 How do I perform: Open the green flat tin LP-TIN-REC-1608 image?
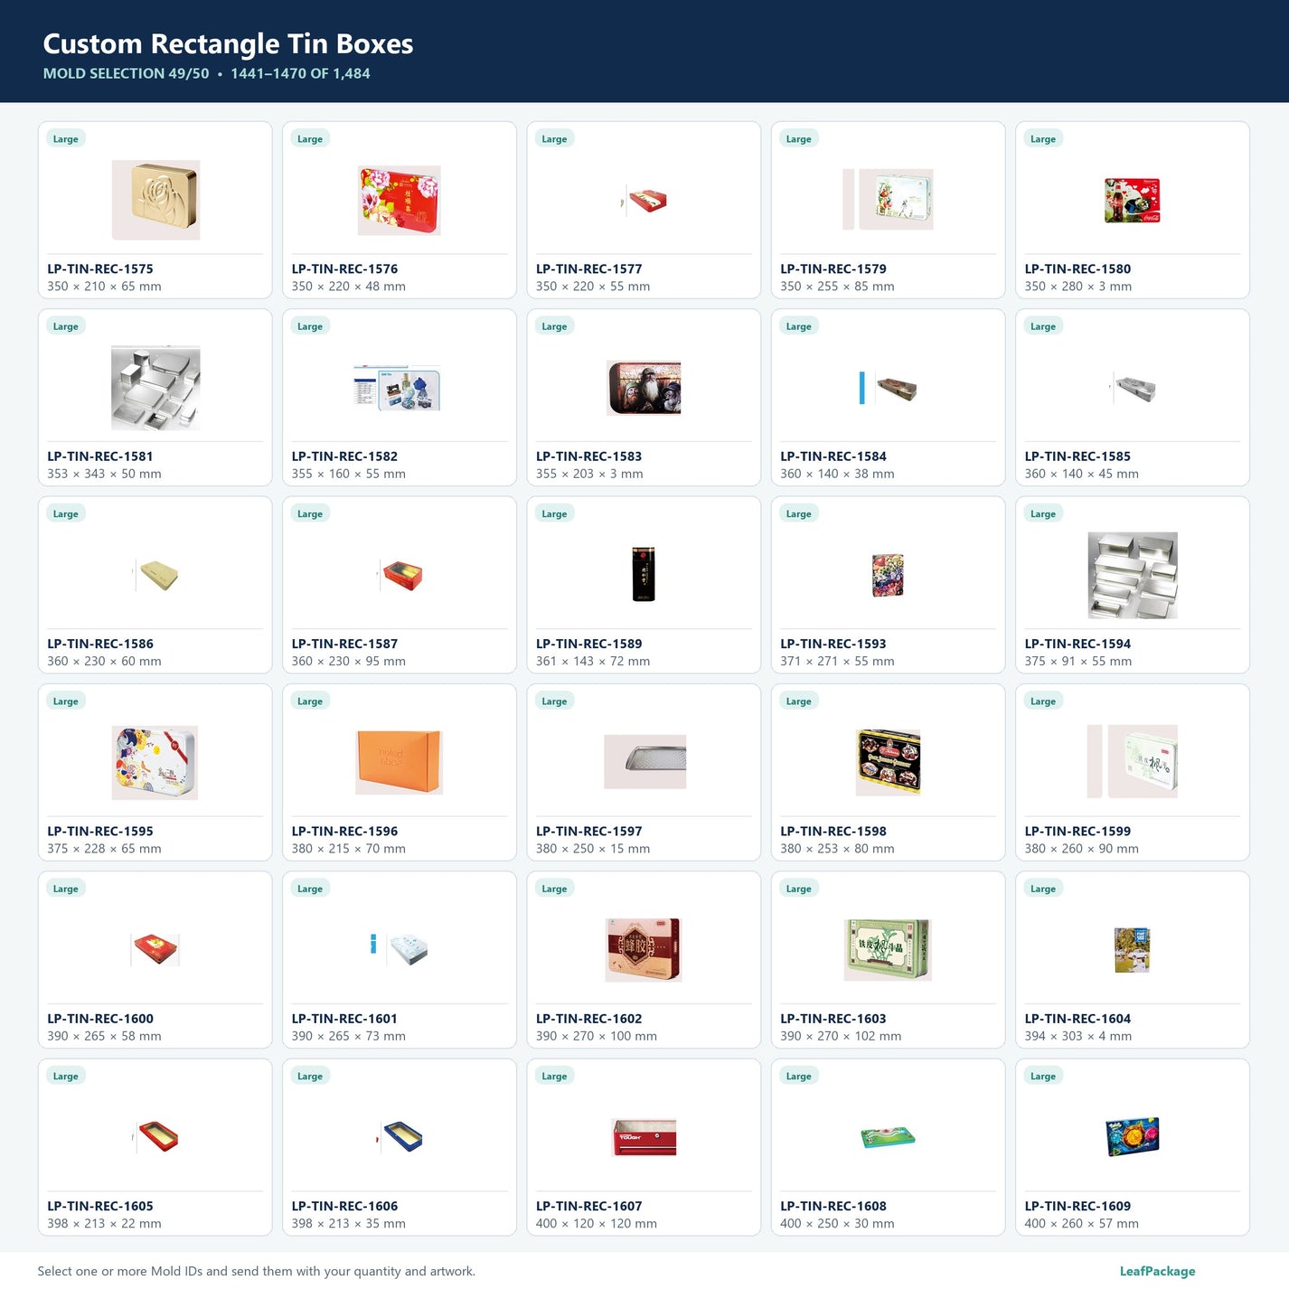pos(888,1137)
